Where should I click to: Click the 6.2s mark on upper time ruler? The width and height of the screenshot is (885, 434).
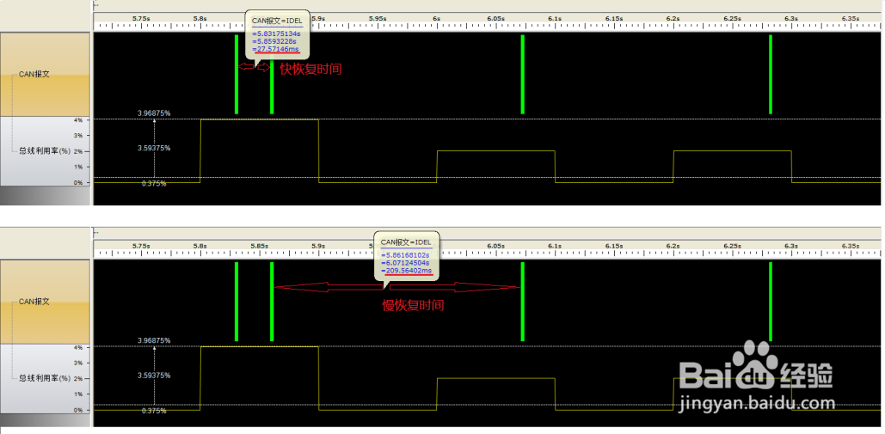[x=673, y=19]
